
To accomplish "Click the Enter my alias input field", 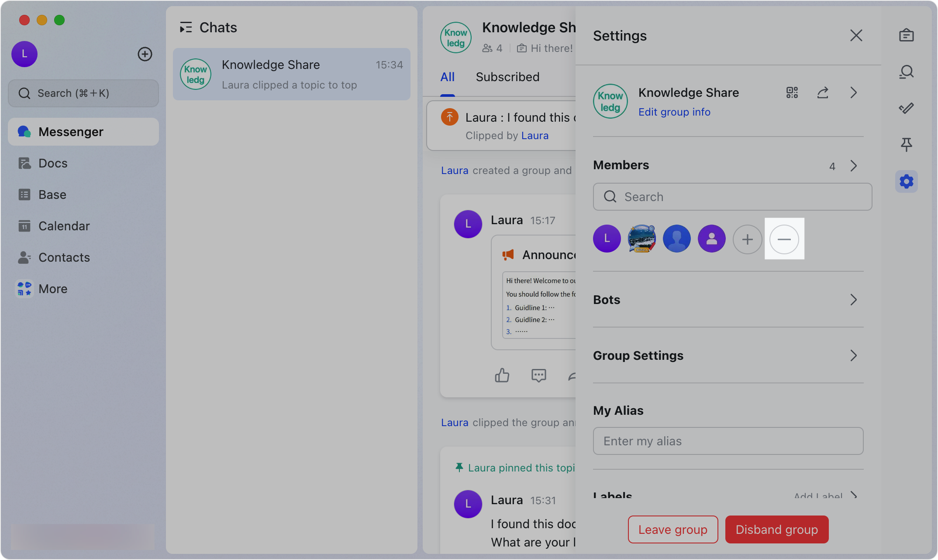I will click(728, 441).
